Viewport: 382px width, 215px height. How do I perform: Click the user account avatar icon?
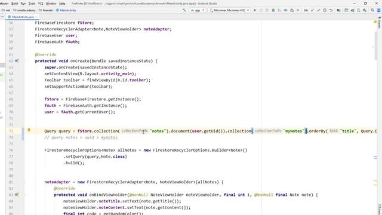click(379, 10)
